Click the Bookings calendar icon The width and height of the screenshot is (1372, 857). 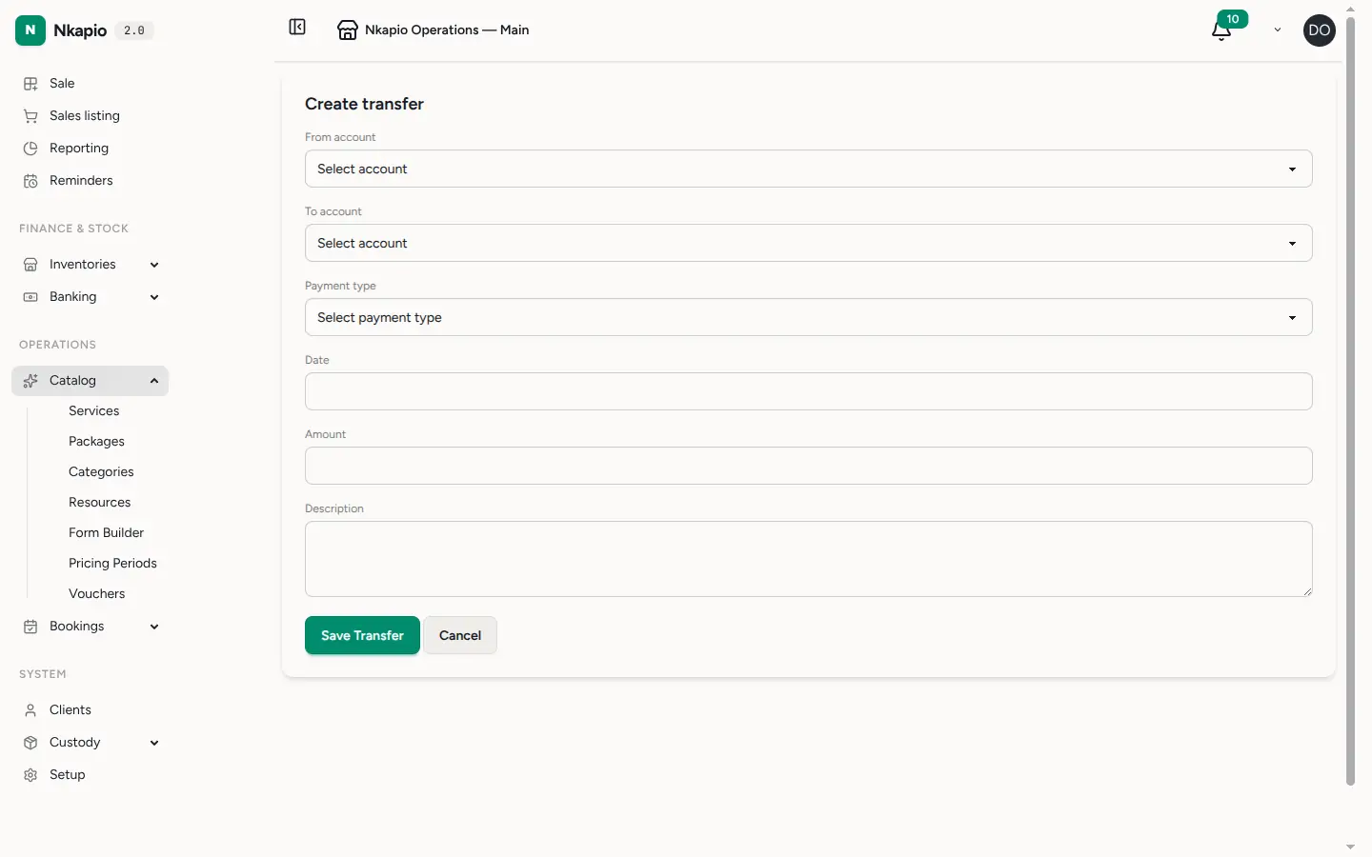30,627
